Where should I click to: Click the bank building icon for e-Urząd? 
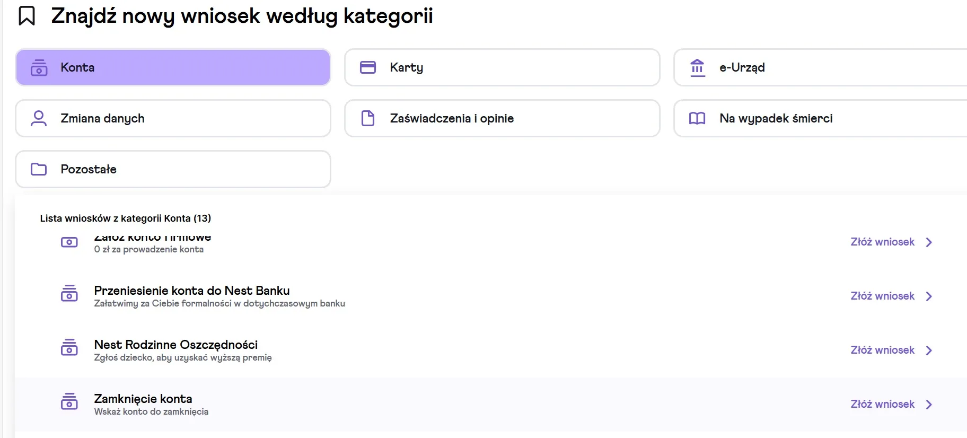pos(697,67)
